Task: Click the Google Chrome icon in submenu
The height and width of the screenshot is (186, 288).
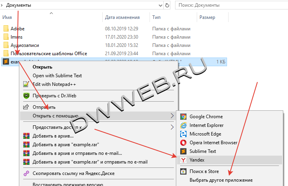Action: coord(183,117)
